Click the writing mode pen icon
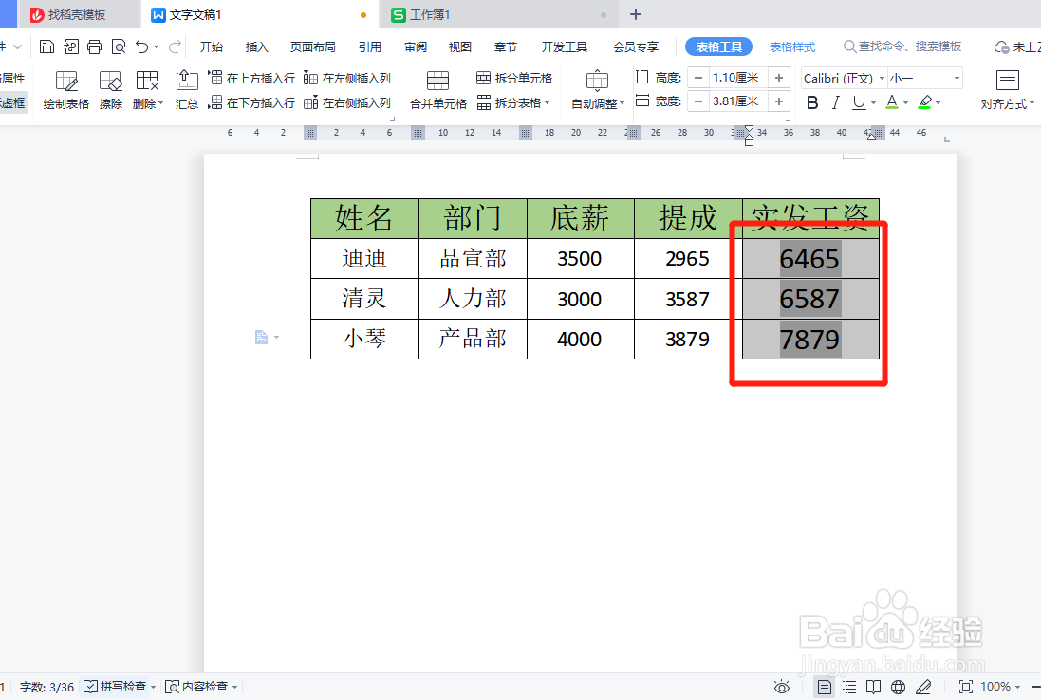 (923, 687)
